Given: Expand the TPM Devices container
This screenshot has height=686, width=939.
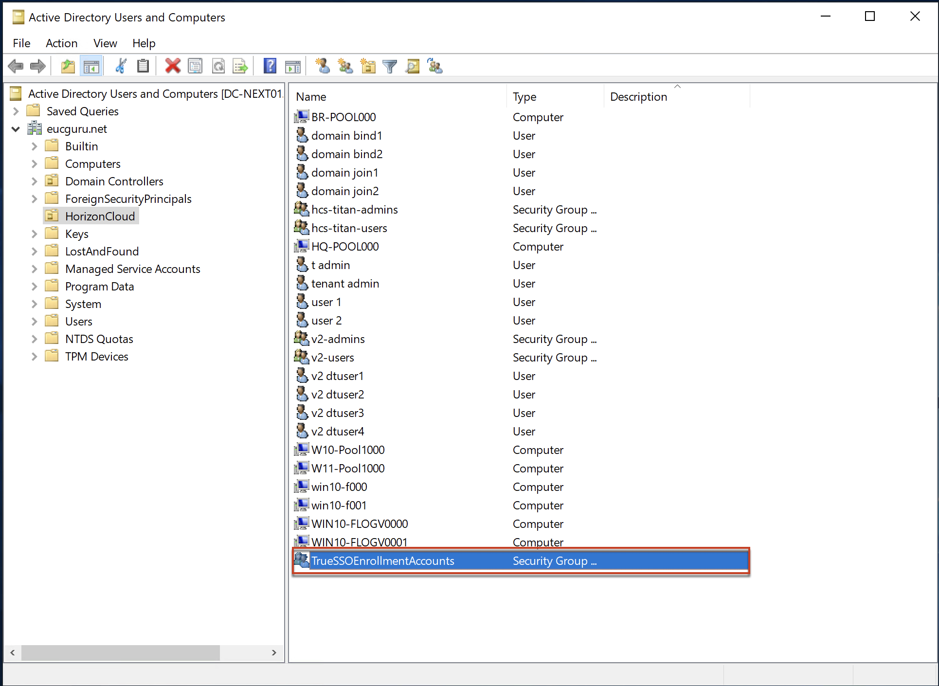Looking at the screenshot, I should point(34,356).
